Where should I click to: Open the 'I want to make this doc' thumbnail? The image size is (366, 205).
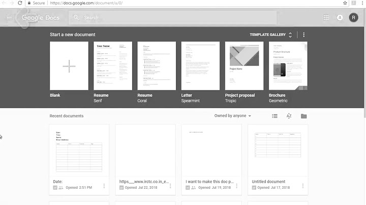(x=211, y=151)
